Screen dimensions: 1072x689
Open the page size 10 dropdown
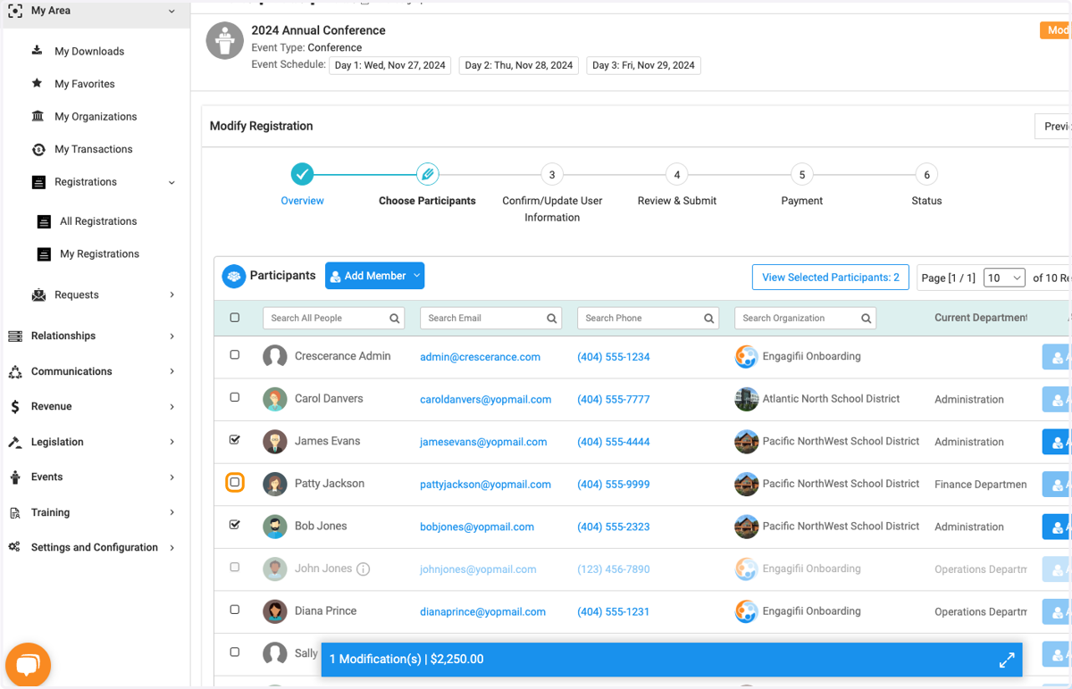pos(1004,278)
